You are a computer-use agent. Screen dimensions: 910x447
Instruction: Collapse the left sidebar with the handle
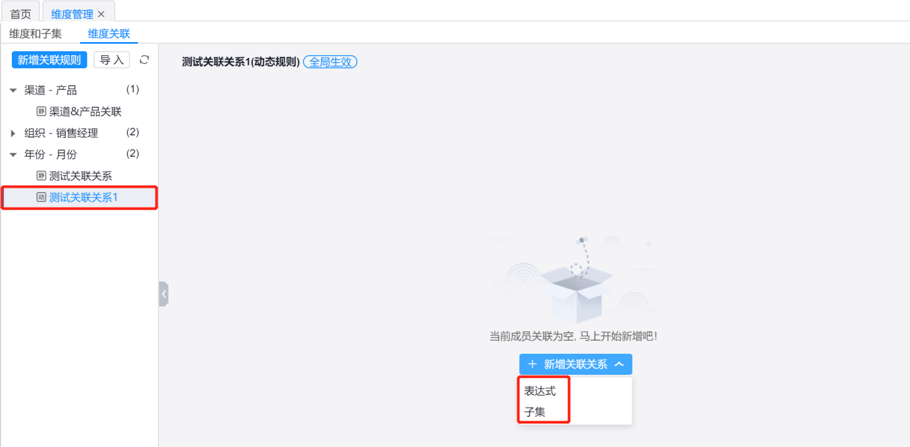coord(163,294)
